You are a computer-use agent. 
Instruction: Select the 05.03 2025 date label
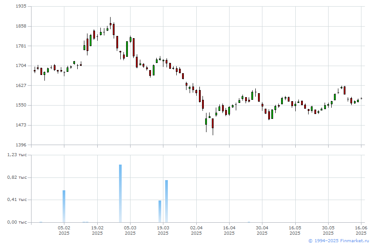tap(130, 230)
